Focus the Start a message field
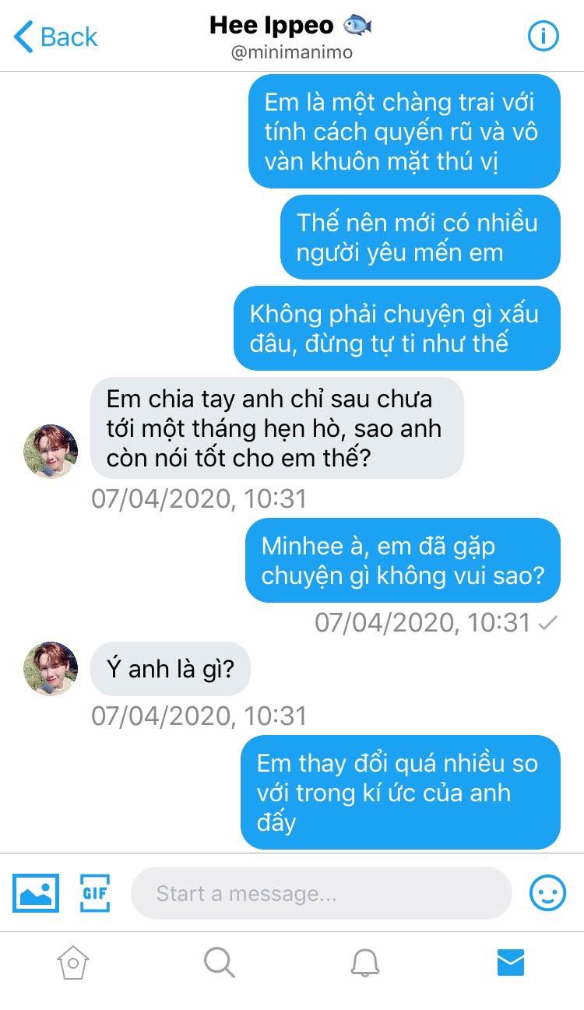The height and width of the screenshot is (1010, 584). 321,893
